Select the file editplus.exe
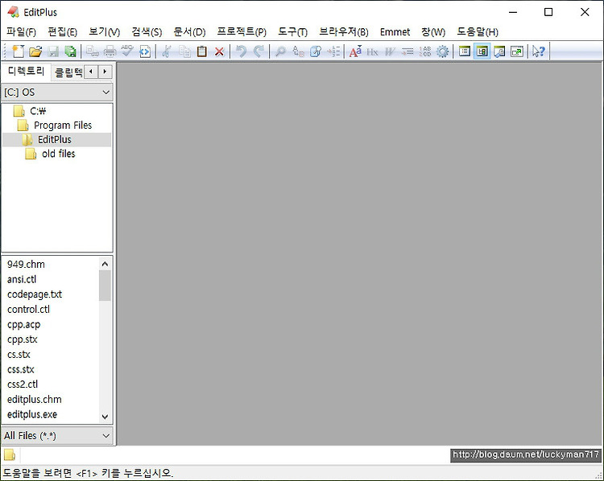The image size is (604, 481). pos(32,414)
